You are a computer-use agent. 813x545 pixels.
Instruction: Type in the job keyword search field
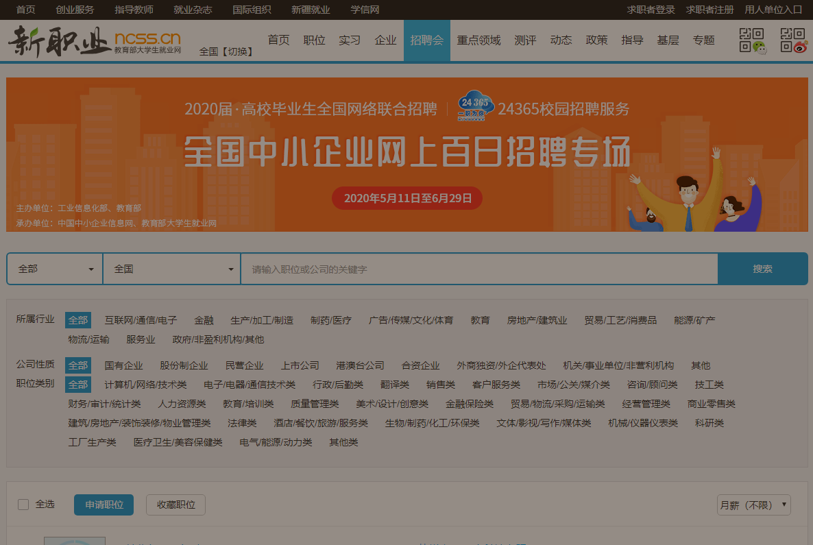click(478, 269)
